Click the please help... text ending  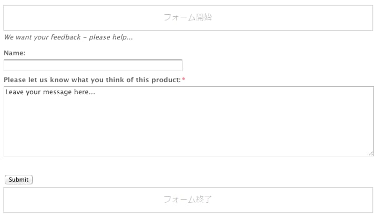tap(111, 37)
